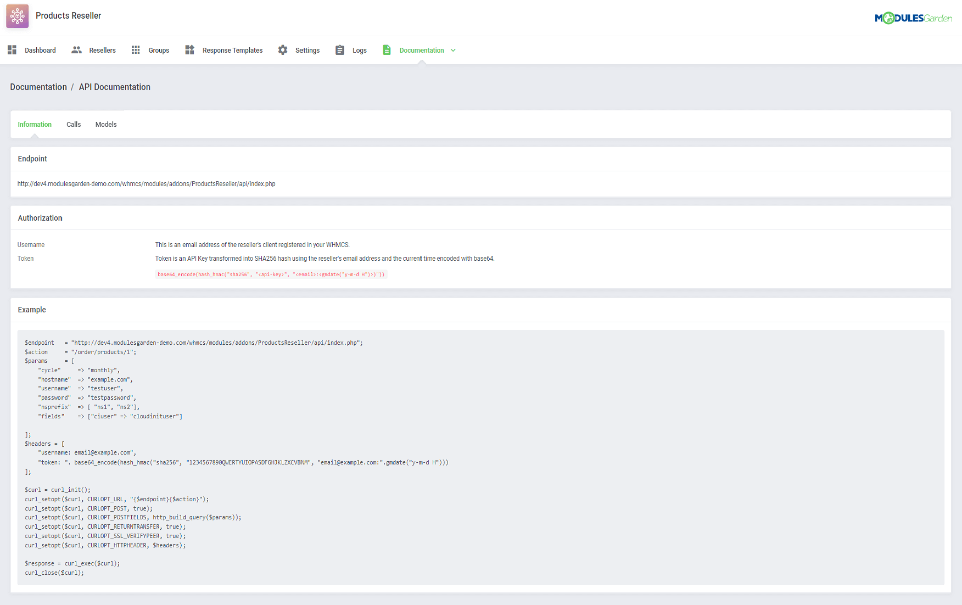Select the Resellers people icon

pyautogui.click(x=77, y=50)
